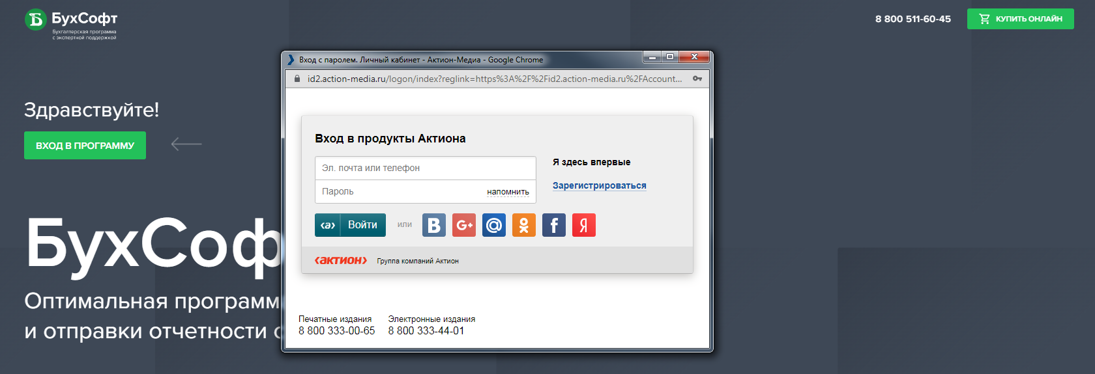Close the Chrome login popup window
The image size is (1095, 374).
coord(694,57)
